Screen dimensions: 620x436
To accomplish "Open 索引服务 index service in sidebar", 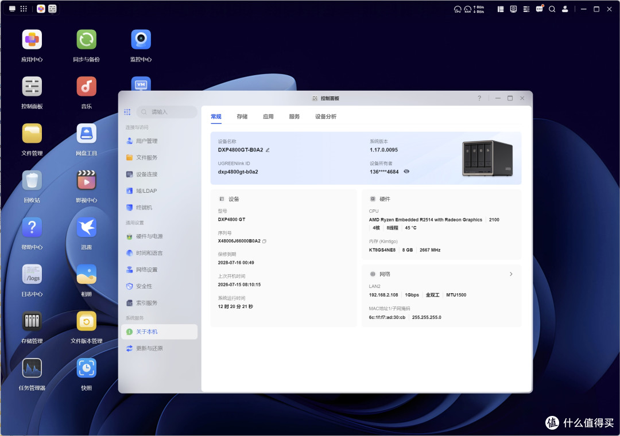I will coord(160,303).
